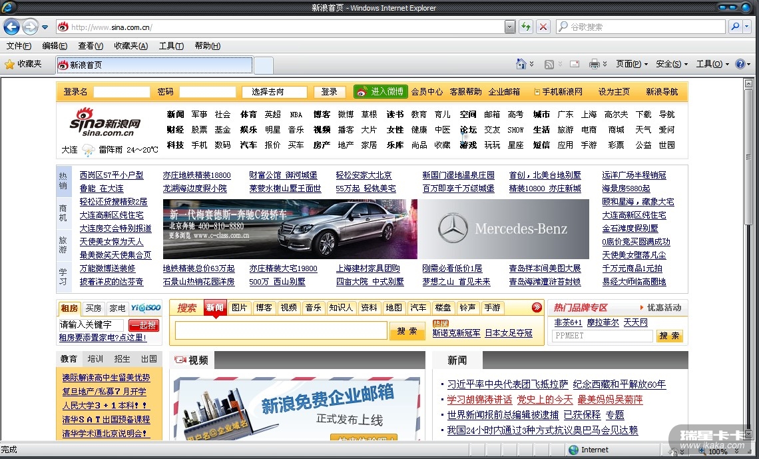The width and height of the screenshot is (759, 459).
Task: Expand the 页面(P) page dropdown menu
Action: tap(631, 64)
